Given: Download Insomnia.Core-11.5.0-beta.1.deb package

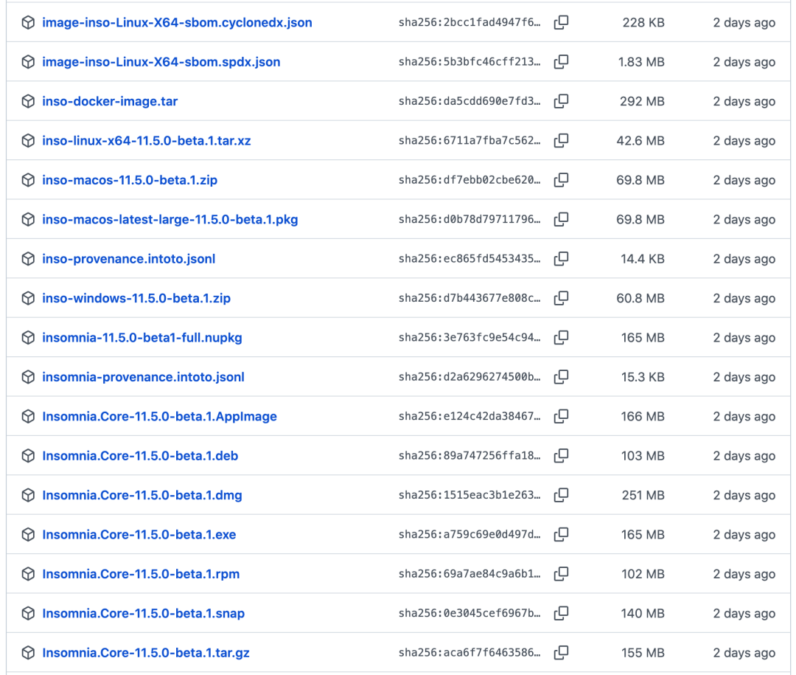Looking at the screenshot, I should (x=140, y=456).
